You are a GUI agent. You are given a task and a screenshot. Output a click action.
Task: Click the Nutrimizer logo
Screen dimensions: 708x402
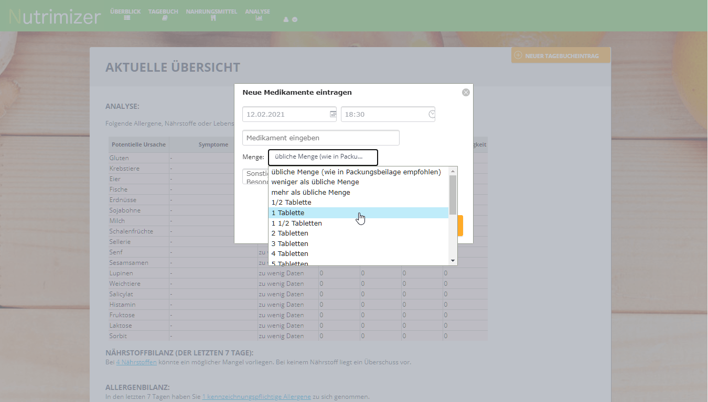coord(55,17)
